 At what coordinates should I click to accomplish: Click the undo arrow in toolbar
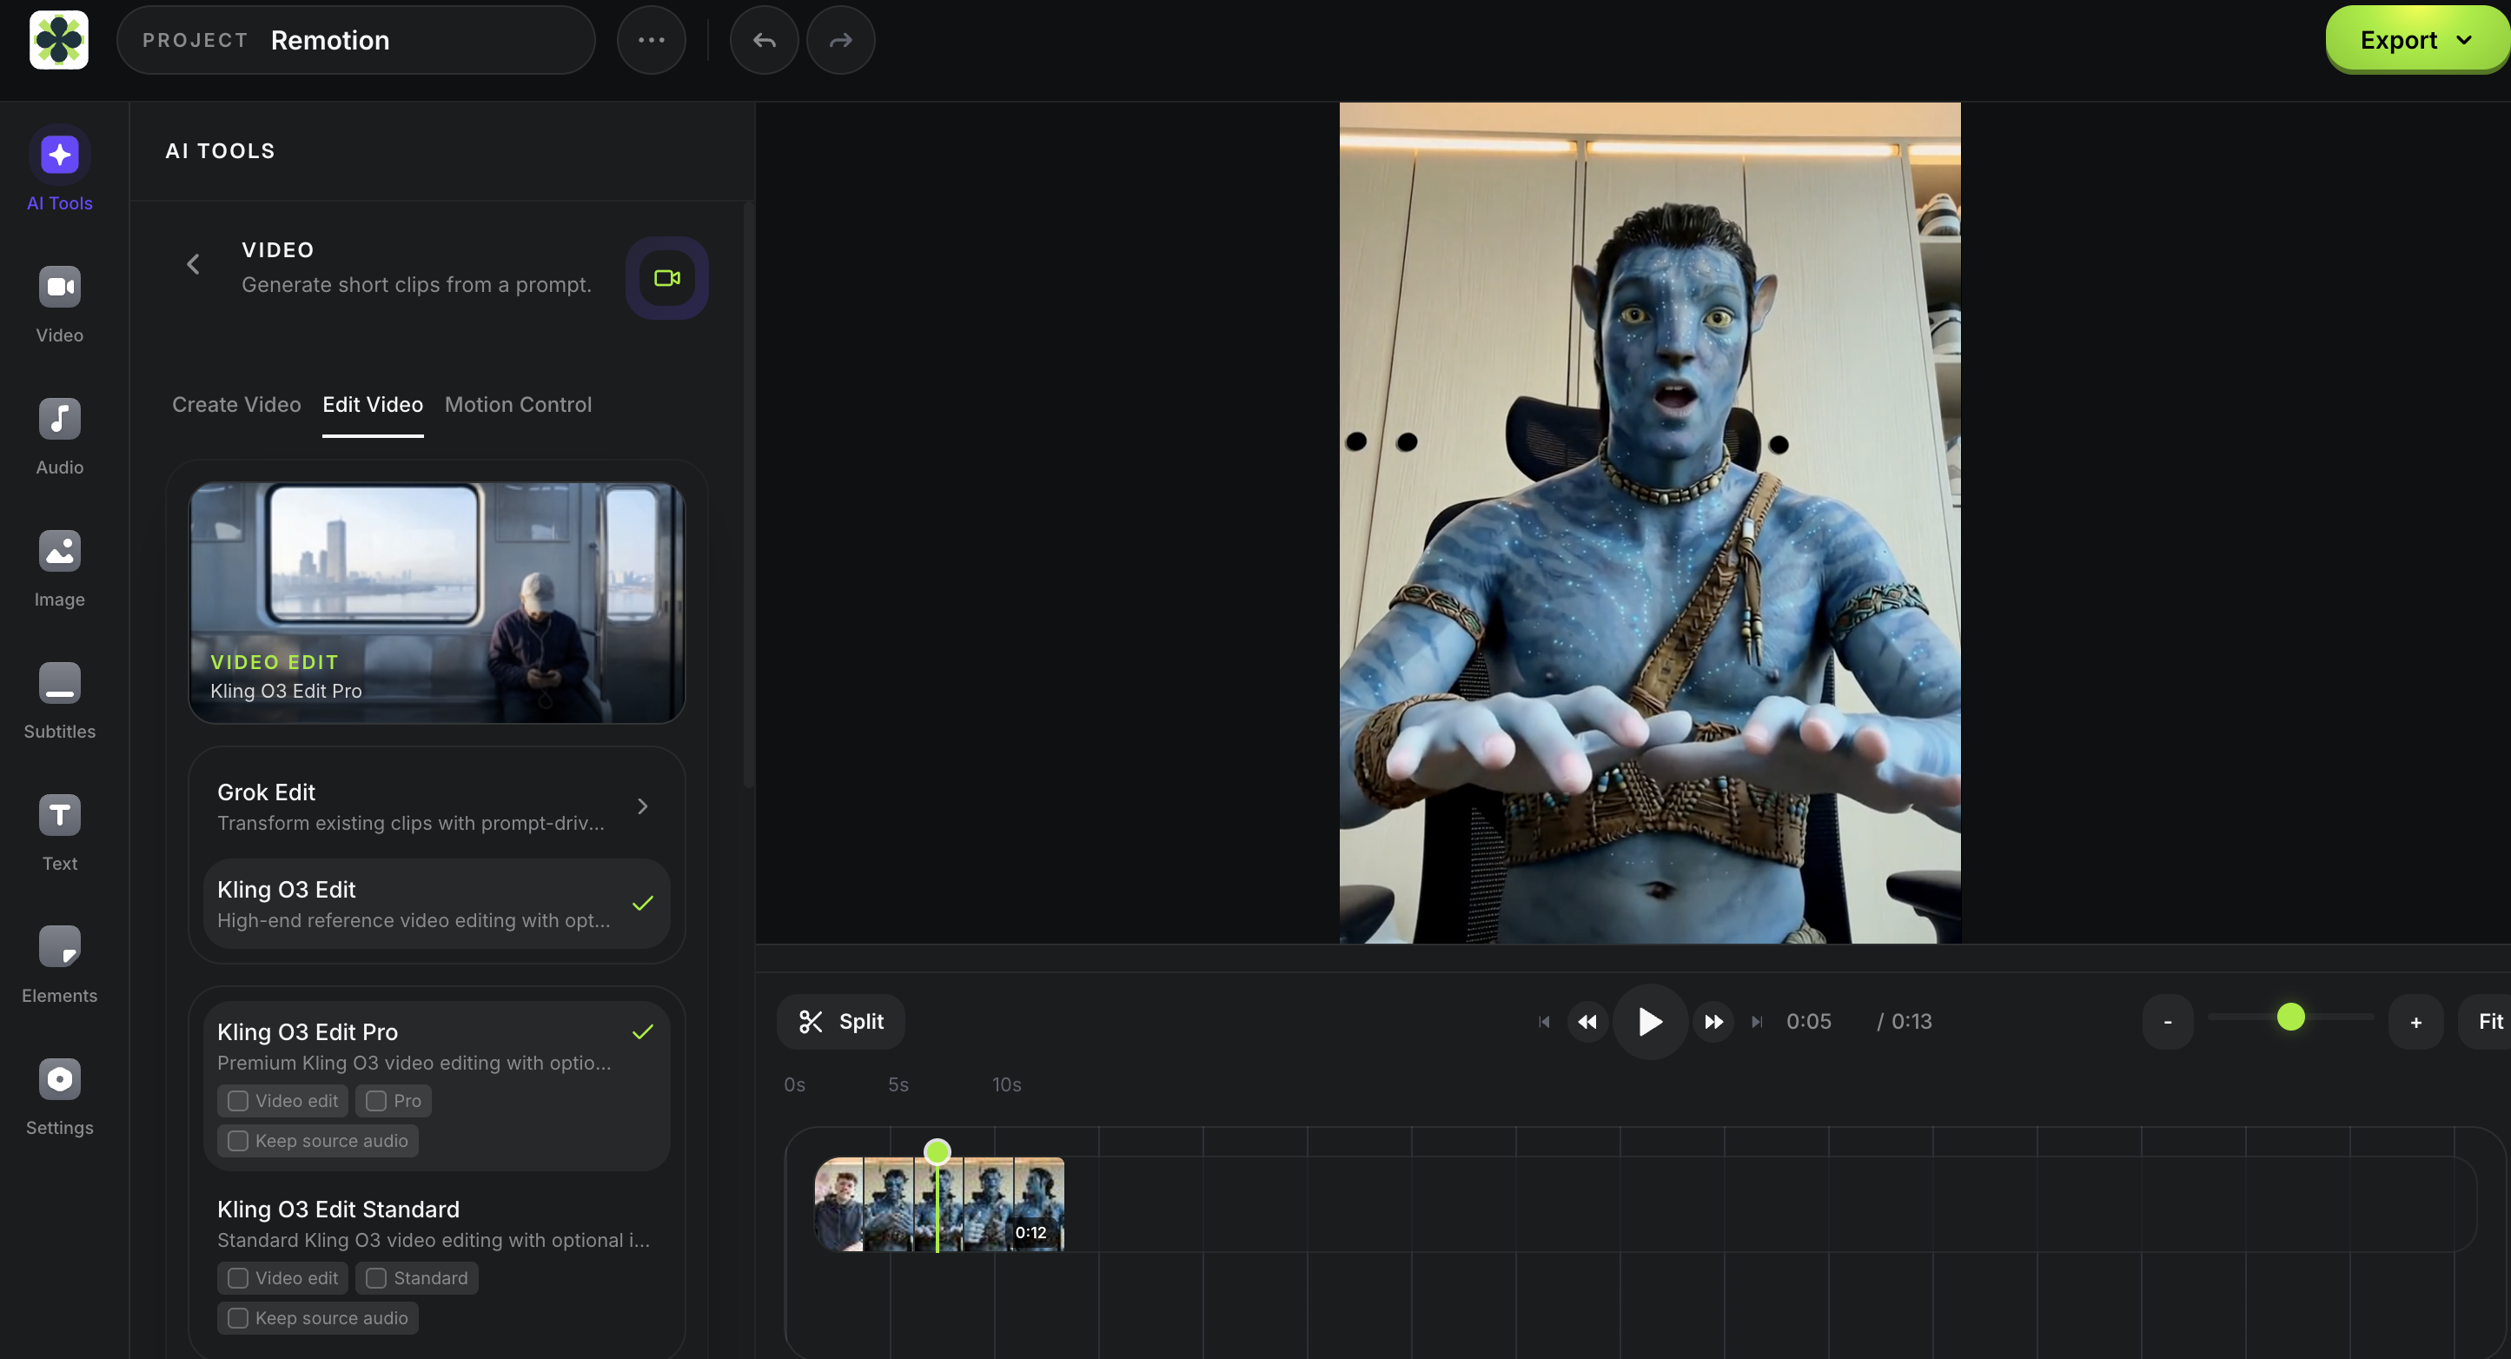point(763,40)
